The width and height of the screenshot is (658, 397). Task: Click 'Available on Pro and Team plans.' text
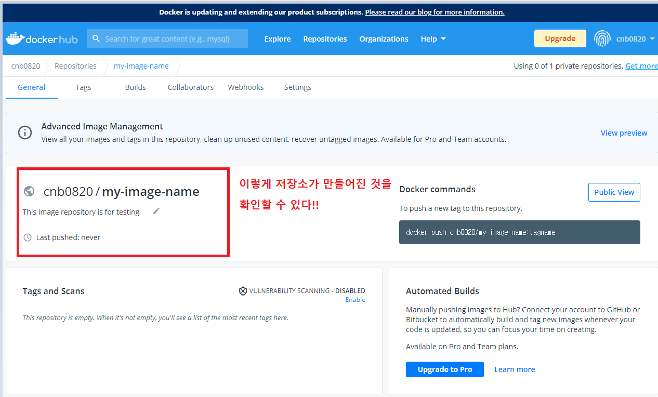pyautogui.click(x=462, y=347)
